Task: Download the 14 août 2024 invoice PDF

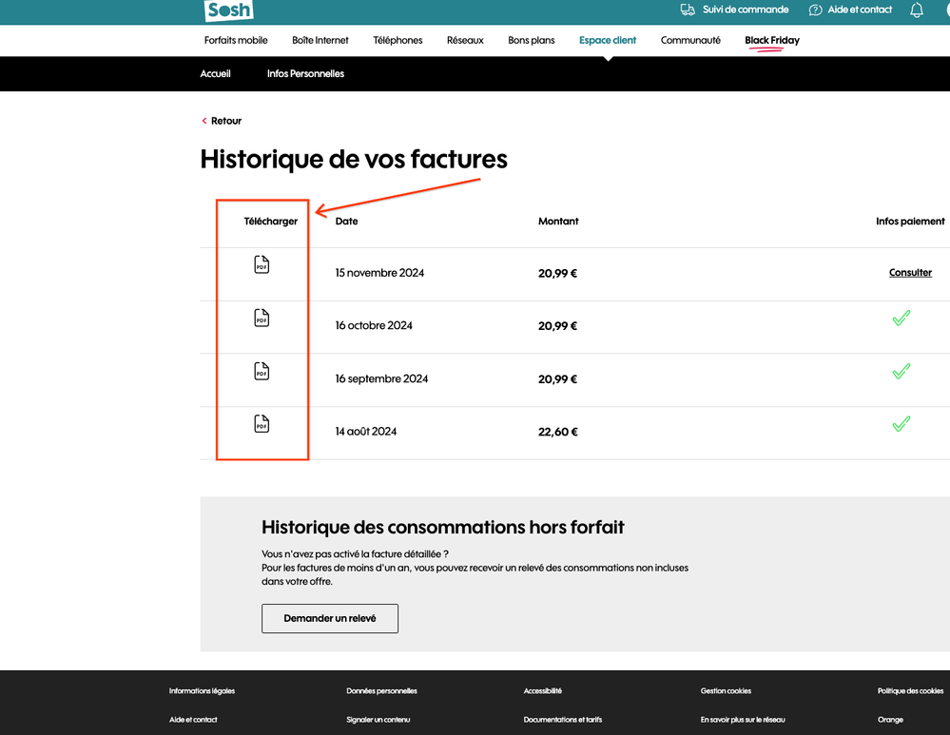Action: [x=262, y=424]
